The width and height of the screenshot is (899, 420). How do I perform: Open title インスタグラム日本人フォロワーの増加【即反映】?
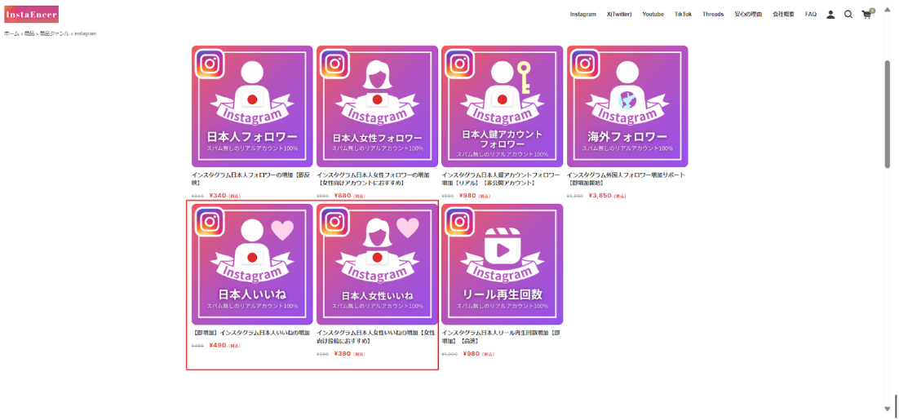coord(252,179)
